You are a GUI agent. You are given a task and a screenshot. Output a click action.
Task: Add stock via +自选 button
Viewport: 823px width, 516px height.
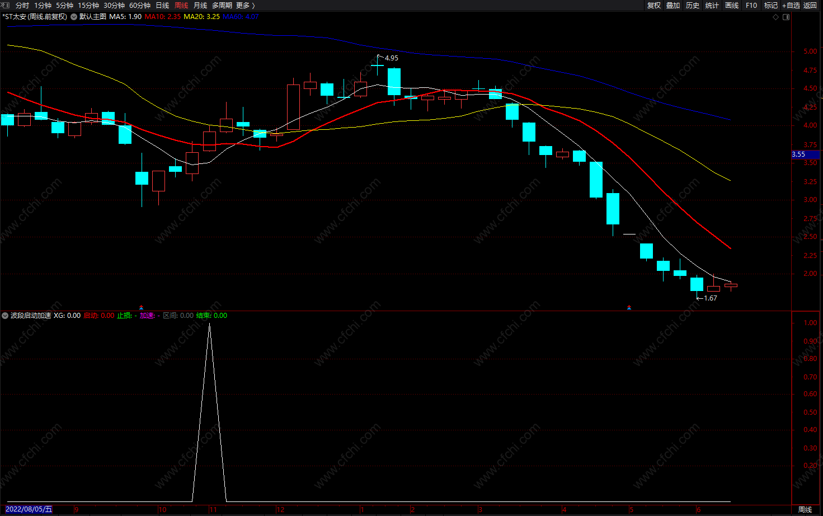[791, 5]
